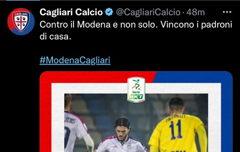
Task: Click the Cagliari crest on the white jersey
Action: click(x=129, y=147)
